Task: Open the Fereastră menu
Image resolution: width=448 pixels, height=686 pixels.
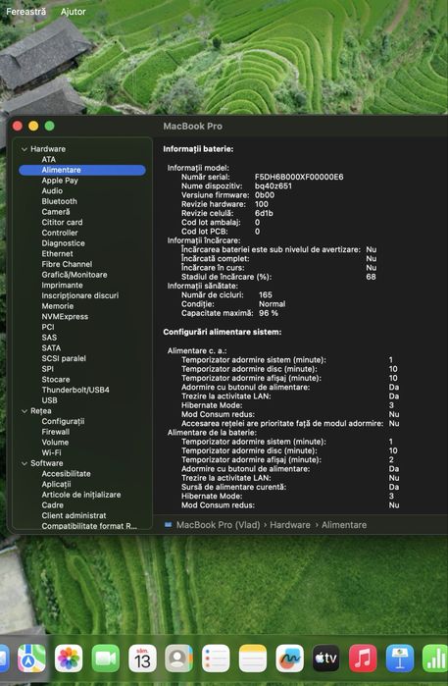Action: 25,12
